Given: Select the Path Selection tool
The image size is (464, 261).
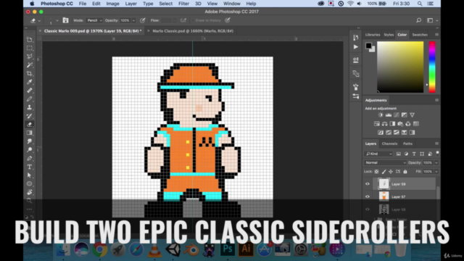Looking at the screenshot, I should [x=29, y=175].
